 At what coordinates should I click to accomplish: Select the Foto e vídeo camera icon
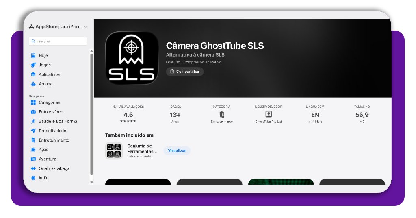click(x=33, y=112)
